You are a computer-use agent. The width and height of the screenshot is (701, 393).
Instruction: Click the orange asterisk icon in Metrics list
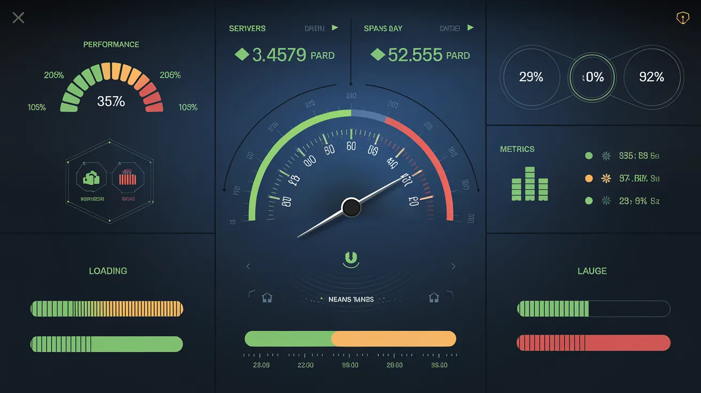tap(606, 178)
